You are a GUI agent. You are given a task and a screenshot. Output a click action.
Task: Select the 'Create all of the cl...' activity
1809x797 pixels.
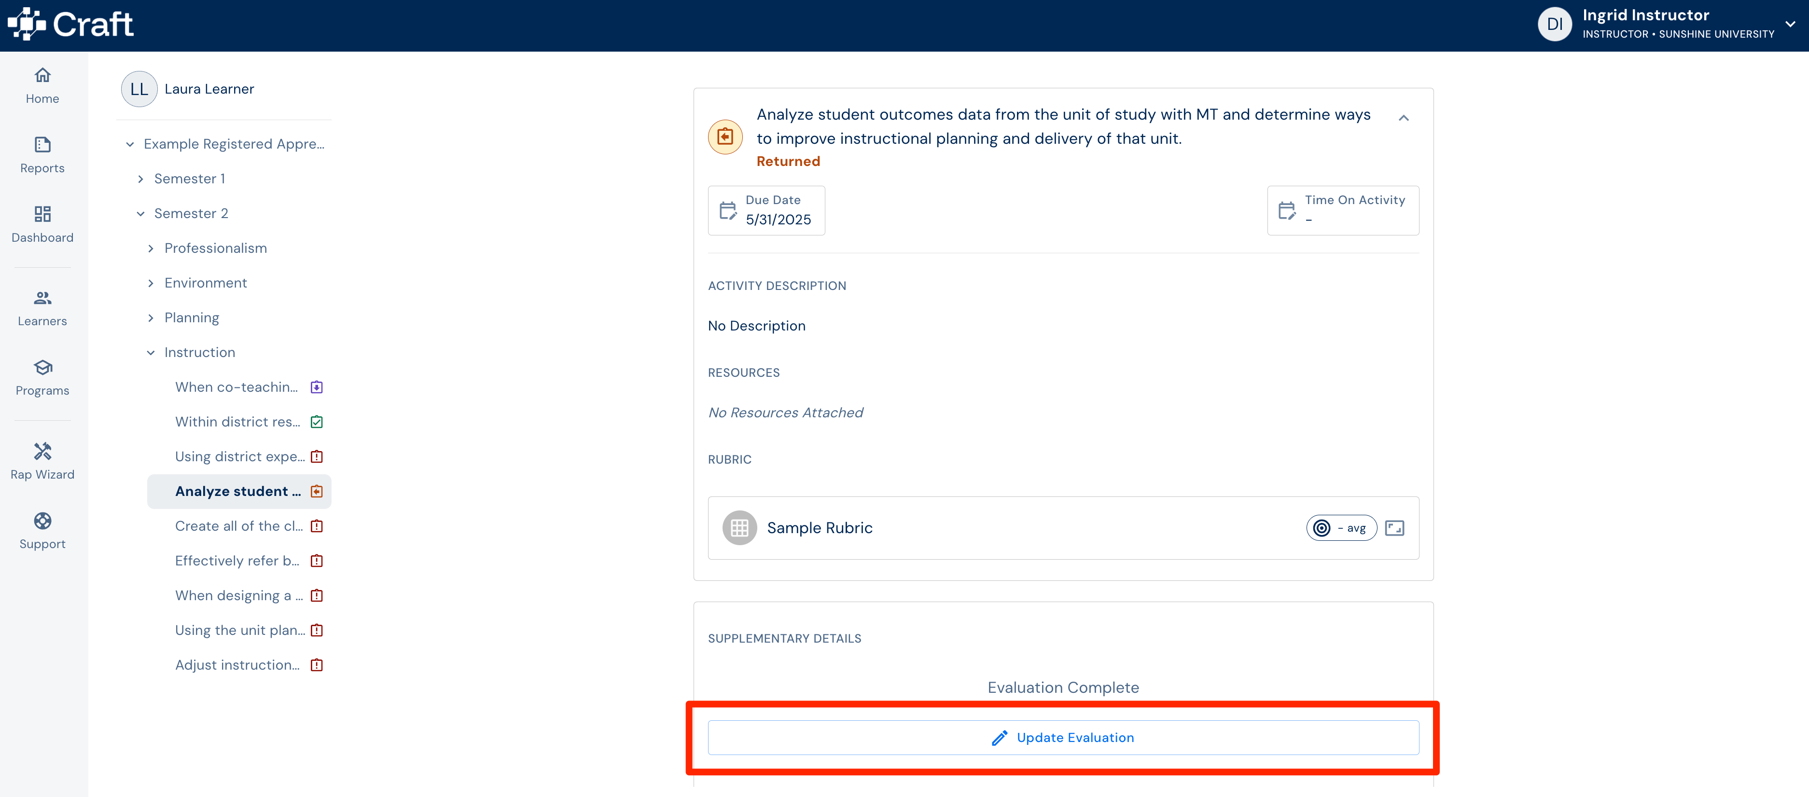point(239,526)
